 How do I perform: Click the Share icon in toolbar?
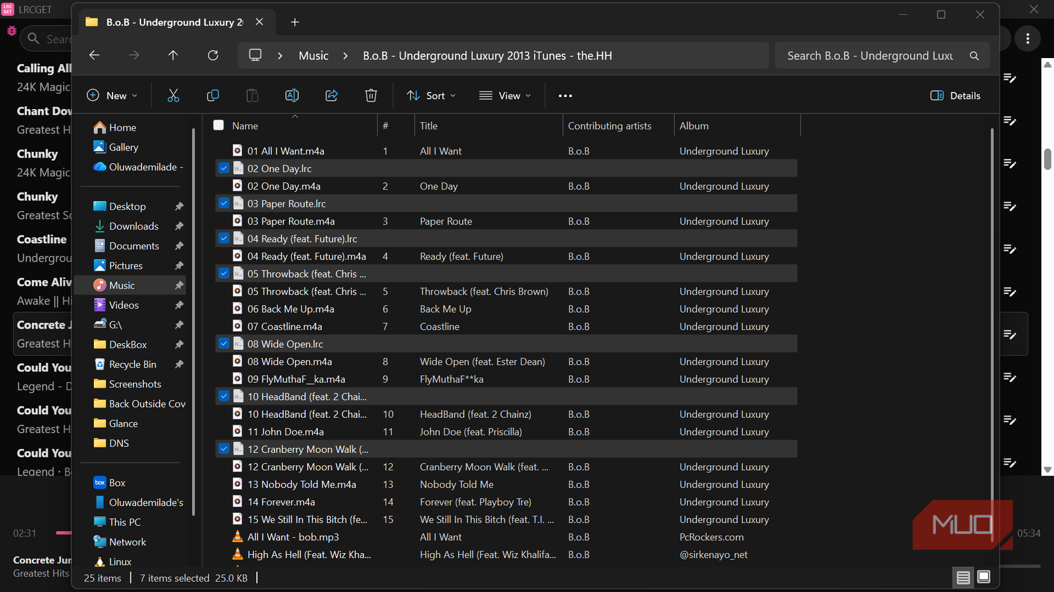point(332,96)
